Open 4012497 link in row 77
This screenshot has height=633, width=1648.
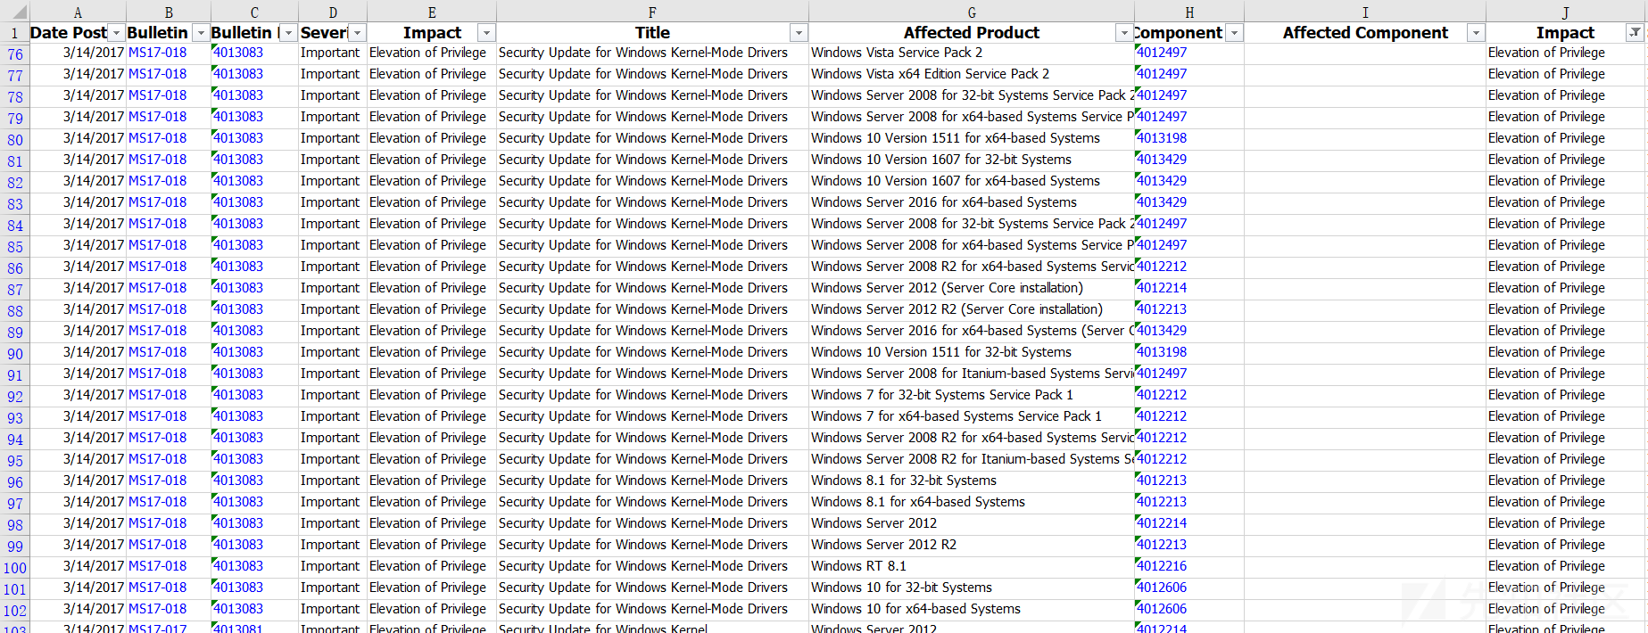(1163, 74)
